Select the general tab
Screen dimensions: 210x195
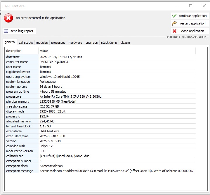(10, 42)
